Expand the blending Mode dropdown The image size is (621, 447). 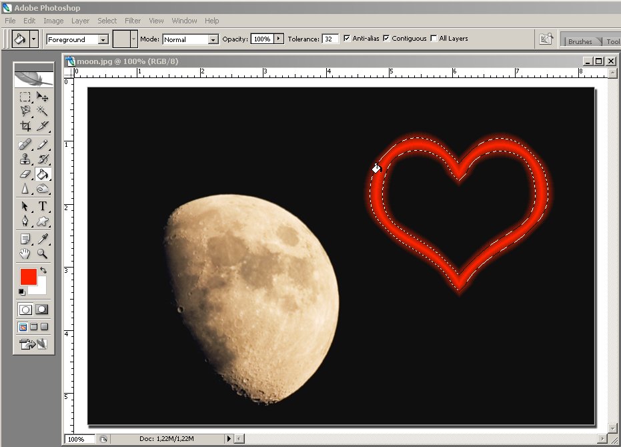click(213, 39)
